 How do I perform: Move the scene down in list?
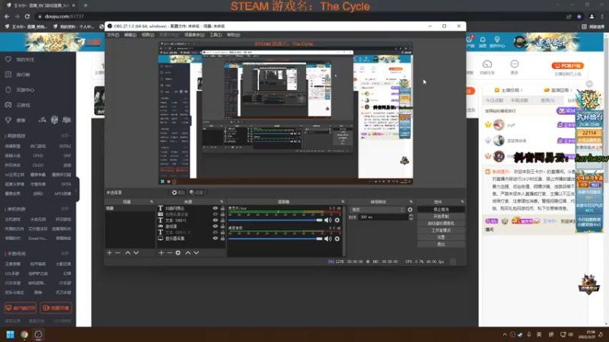136,253
